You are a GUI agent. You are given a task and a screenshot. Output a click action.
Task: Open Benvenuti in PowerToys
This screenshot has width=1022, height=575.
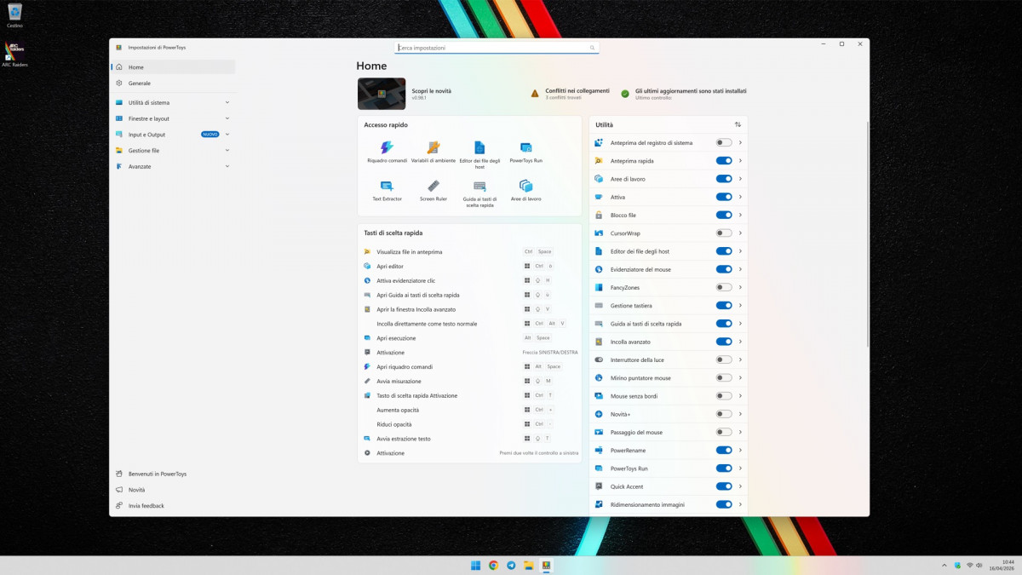pyautogui.click(x=173, y=474)
